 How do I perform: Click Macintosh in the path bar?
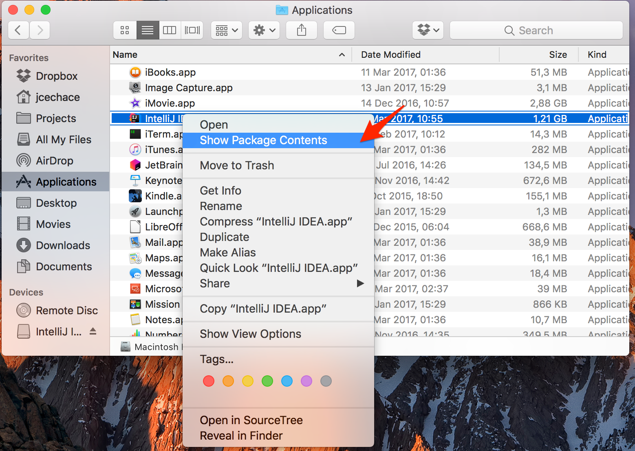[x=151, y=347]
